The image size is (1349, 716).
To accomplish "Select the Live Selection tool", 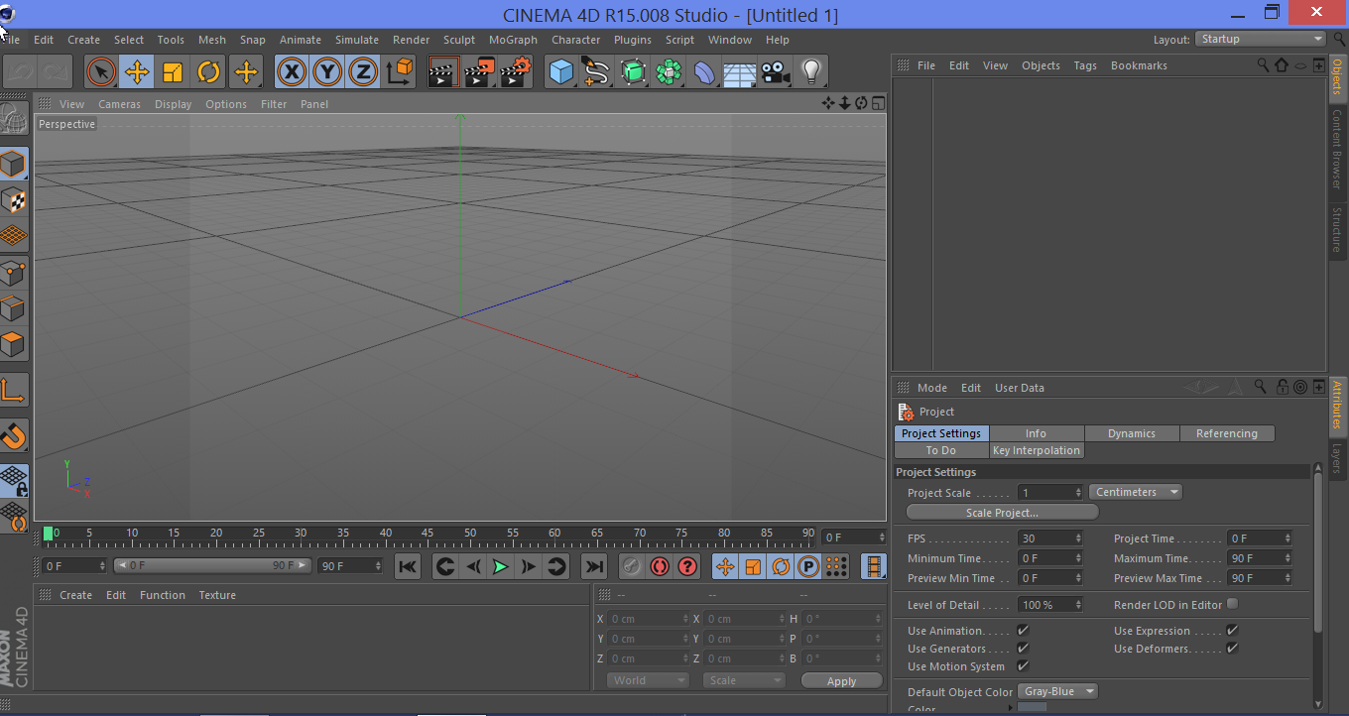I will [x=100, y=71].
